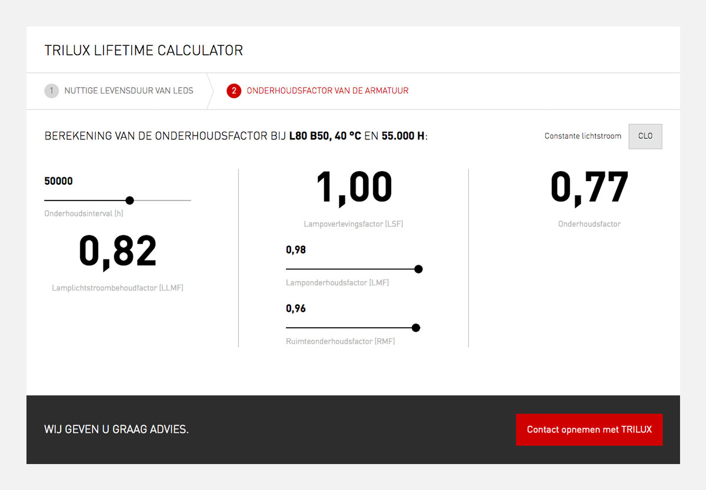Click the Berekening van de onderhoudsfactor heading
706x490 pixels.
(x=236, y=136)
